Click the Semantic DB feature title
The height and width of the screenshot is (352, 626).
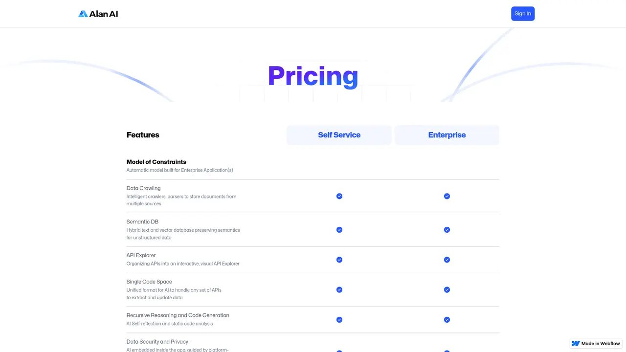[x=142, y=222]
